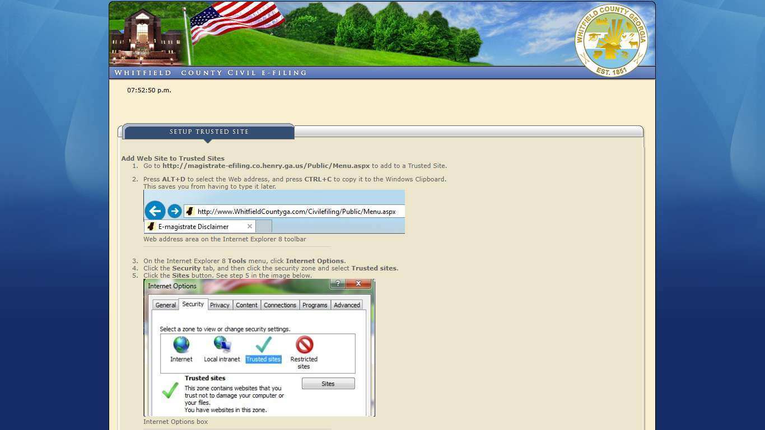Select the Trusted sites checkmark icon
This screenshot has width=765, height=430.
pos(263,345)
